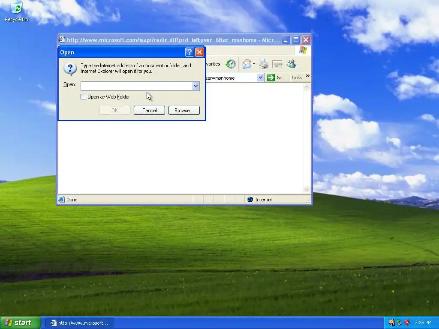Image resolution: width=439 pixels, height=329 pixels.
Task: Maximize the Internet Explorer window
Action: tap(296, 40)
